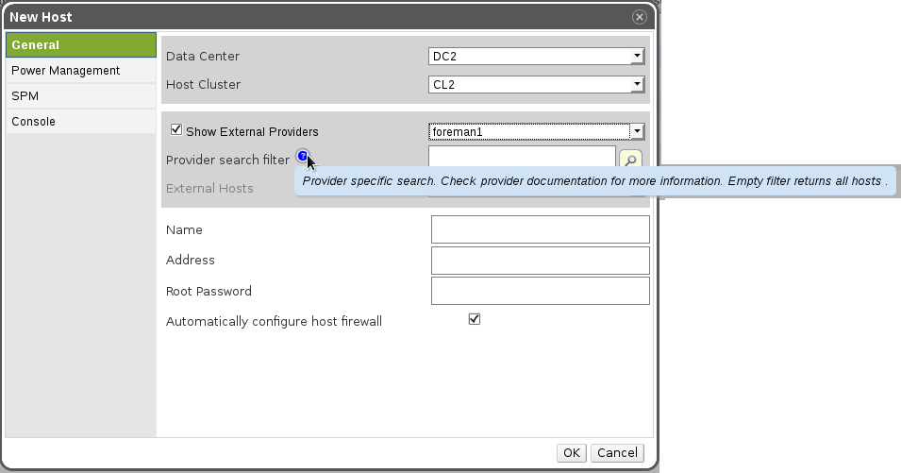Click the Show External Providers label
Viewport: 901px width, 473px height.
[252, 132]
